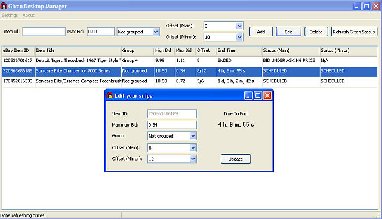This screenshot has width=382, height=219.
Task: Click the Delete button
Action: point(316,32)
